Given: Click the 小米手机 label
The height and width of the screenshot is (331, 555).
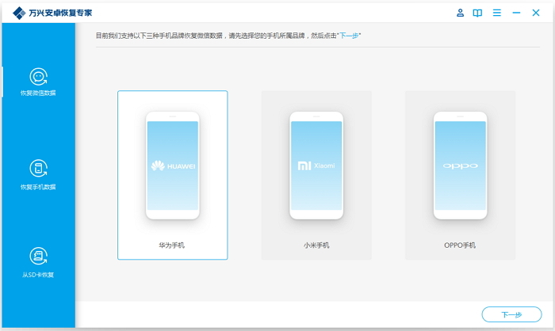Looking at the screenshot, I should [316, 245].
